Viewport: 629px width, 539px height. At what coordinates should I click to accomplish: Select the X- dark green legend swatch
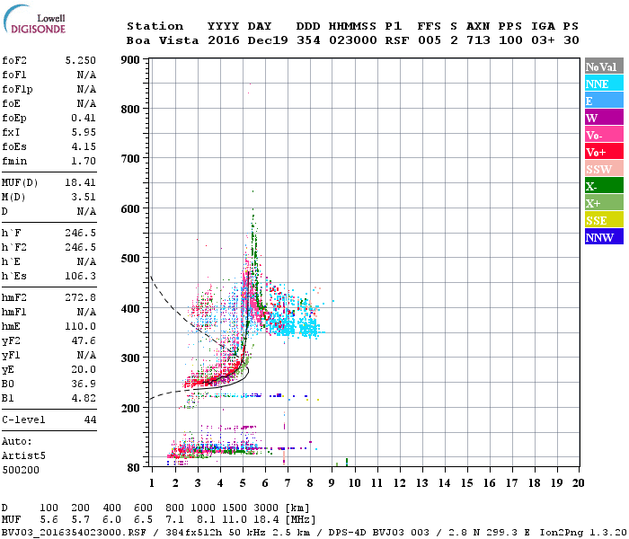[x=604, y=185]
